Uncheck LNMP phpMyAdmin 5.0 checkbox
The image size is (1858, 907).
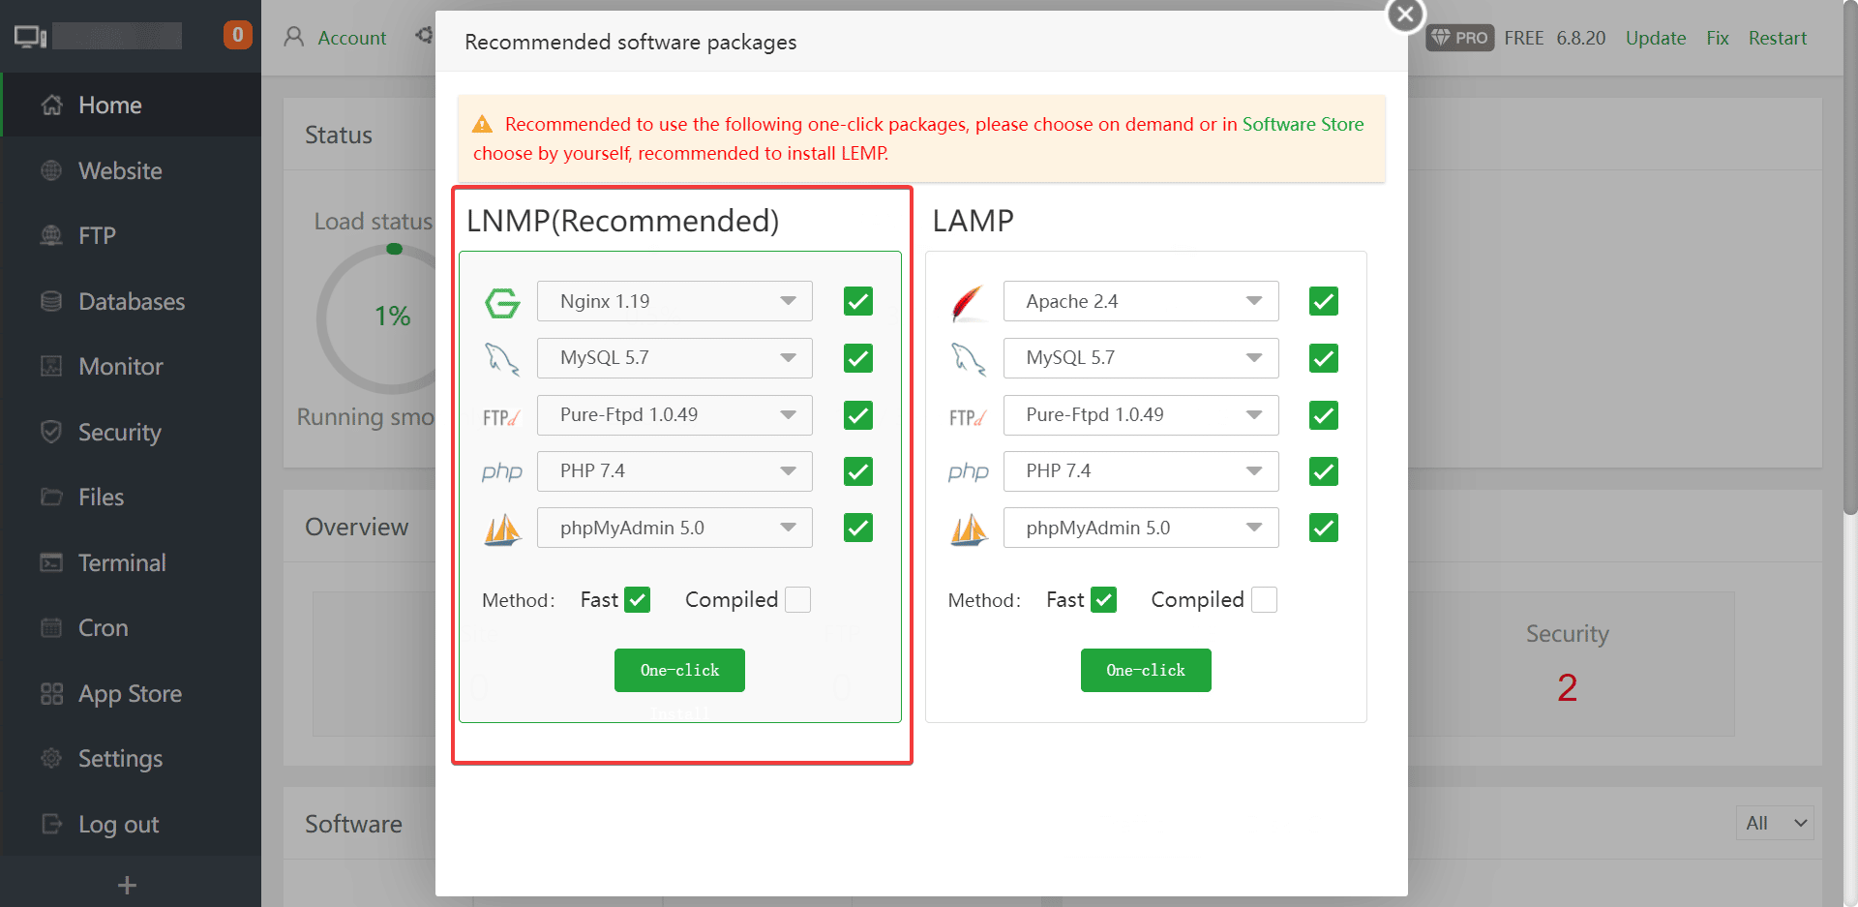click(858, 528)
